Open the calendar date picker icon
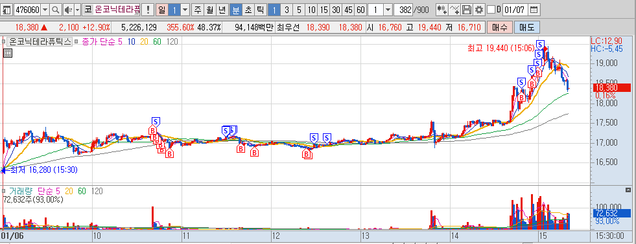 click(x=534, y=9)
